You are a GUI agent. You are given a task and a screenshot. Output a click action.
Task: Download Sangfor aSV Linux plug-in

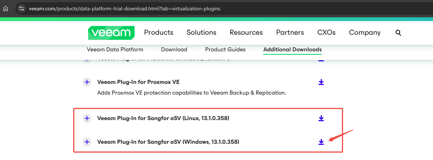pyautogui.click(x=321, y=118)
